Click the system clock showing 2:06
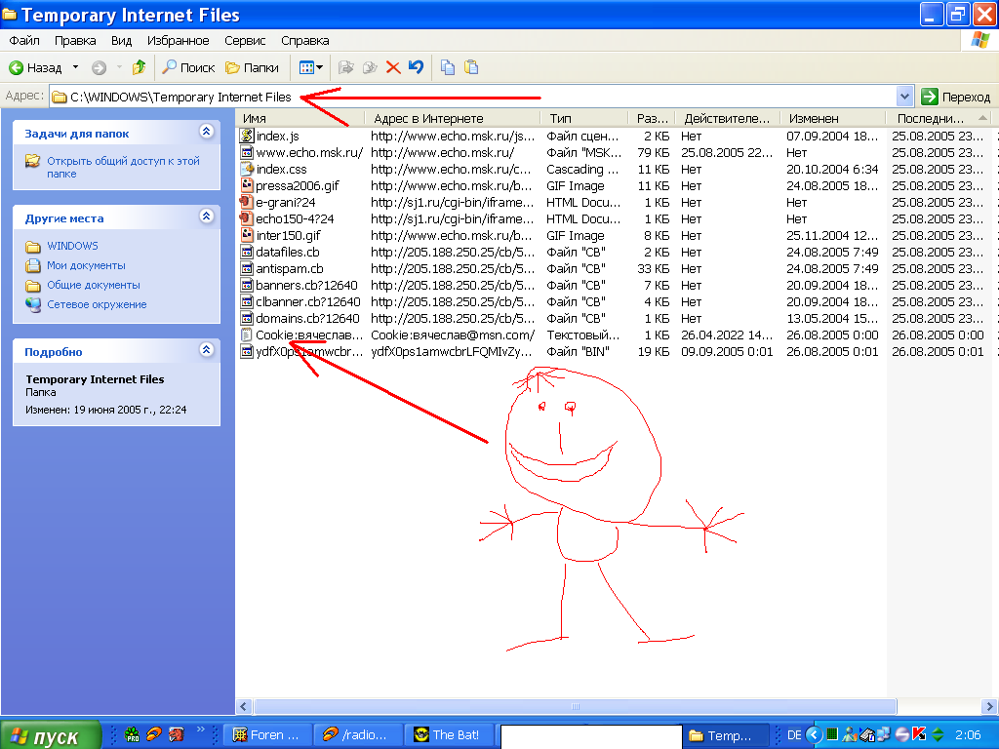The image size is (999, 749). coord(968,735)
